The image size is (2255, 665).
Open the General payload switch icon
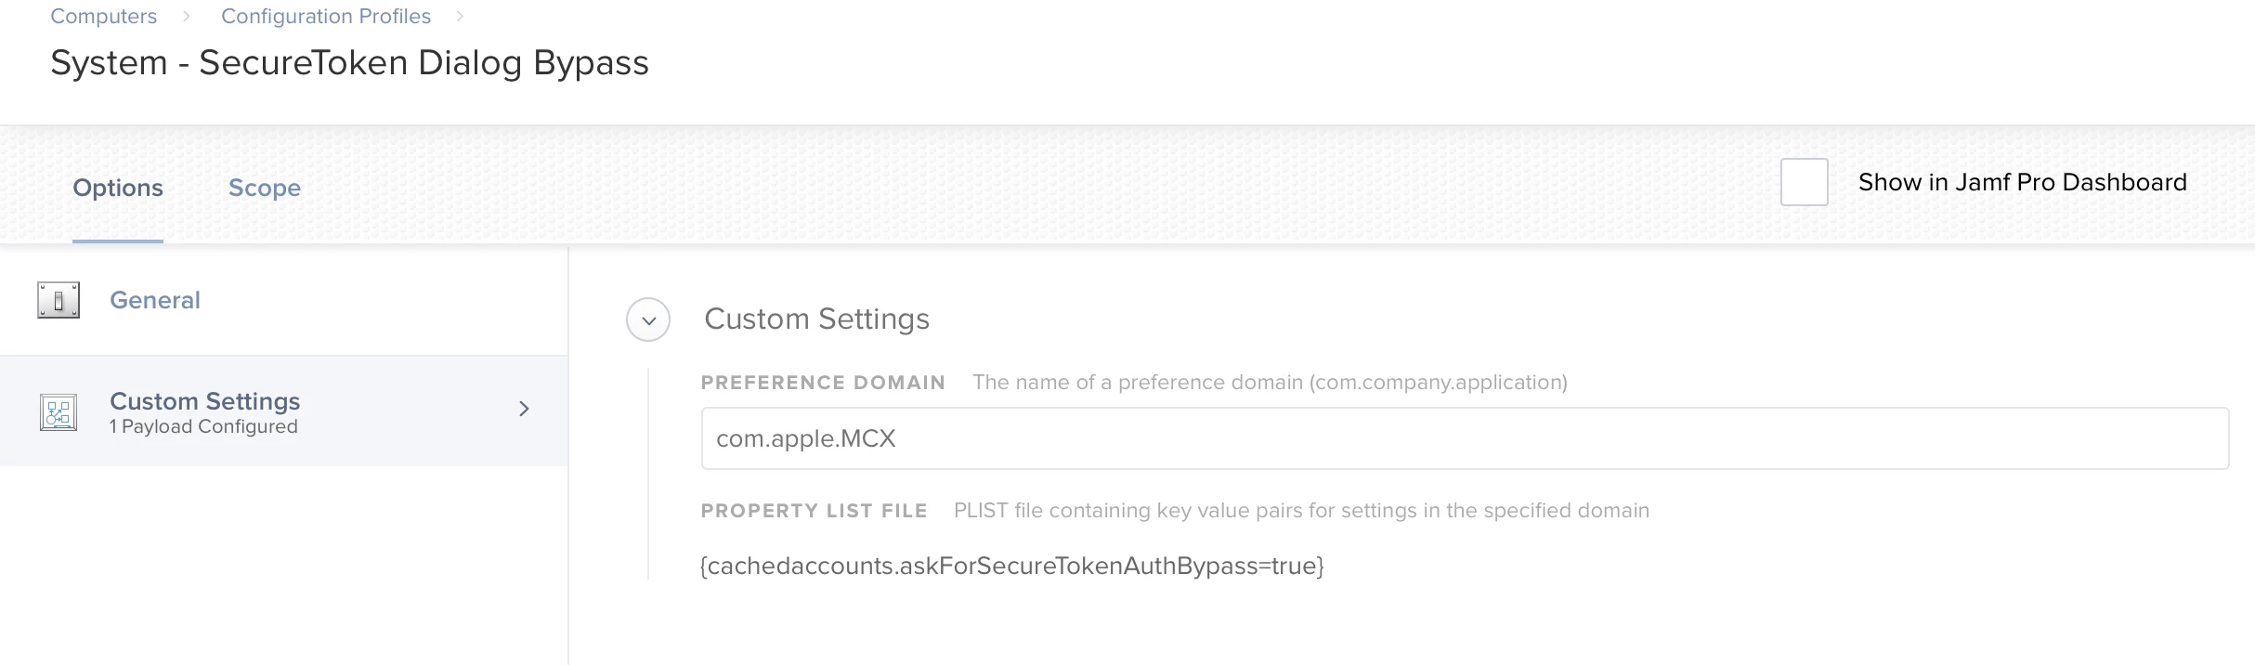coord(59,300)
